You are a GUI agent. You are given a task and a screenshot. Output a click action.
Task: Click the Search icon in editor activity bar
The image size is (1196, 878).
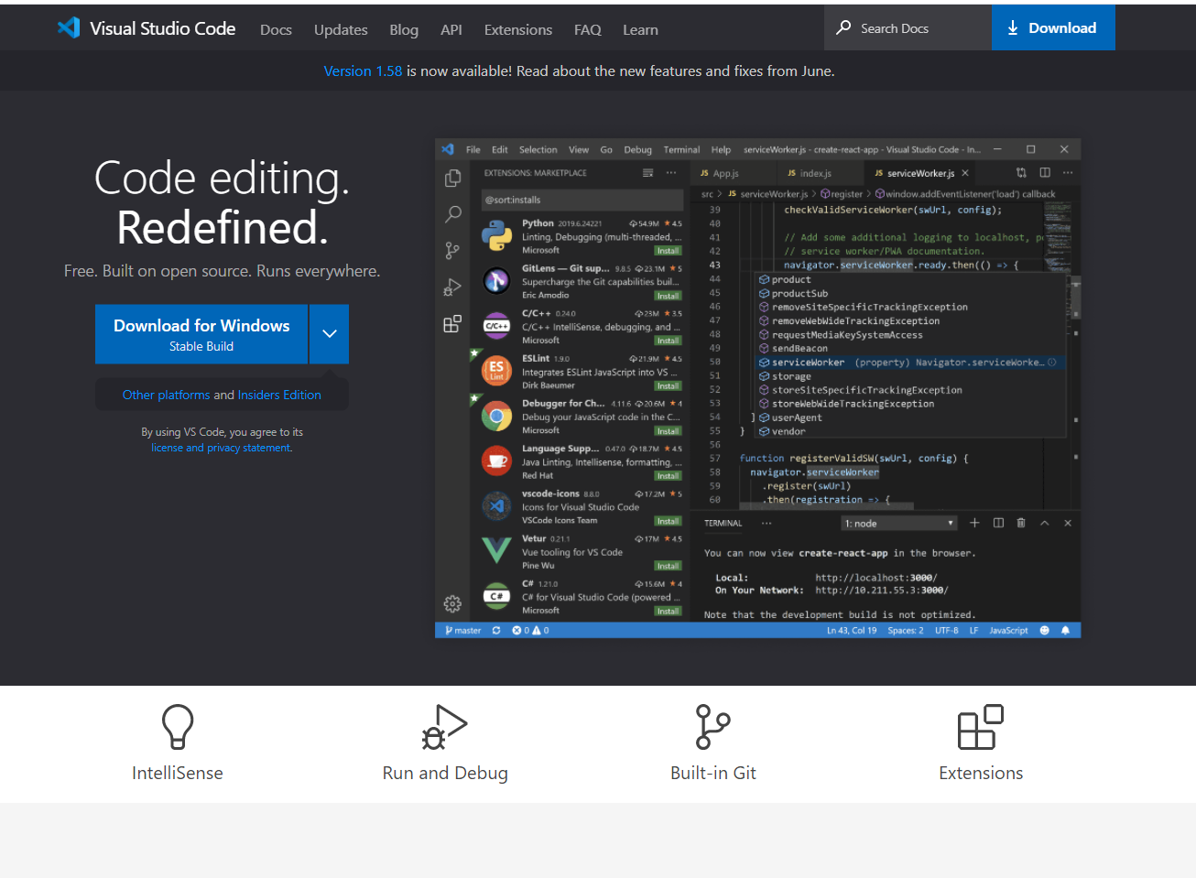point(452,214)
